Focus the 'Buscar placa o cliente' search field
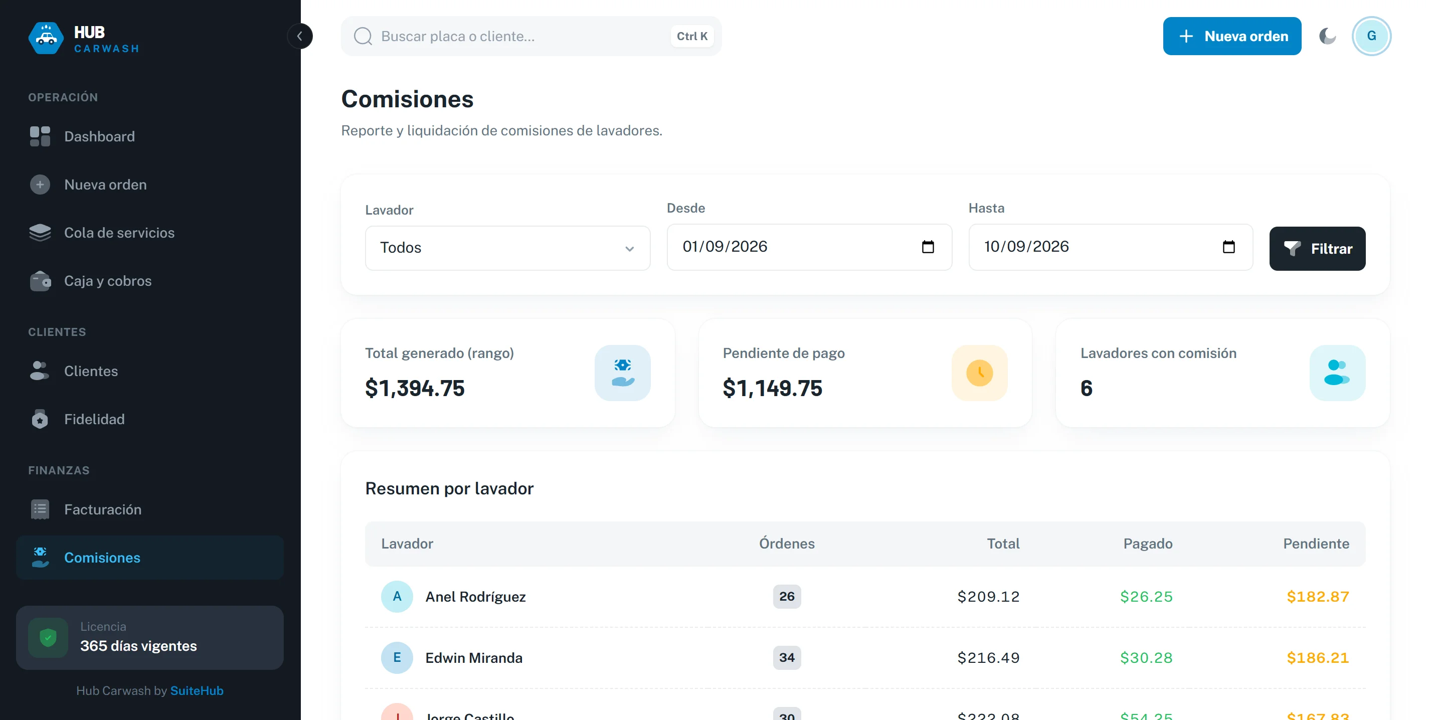 pos(531,36)
